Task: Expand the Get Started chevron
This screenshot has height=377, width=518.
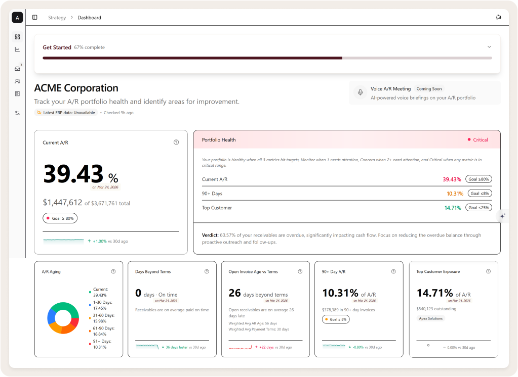Action: [x=489, y=47]
